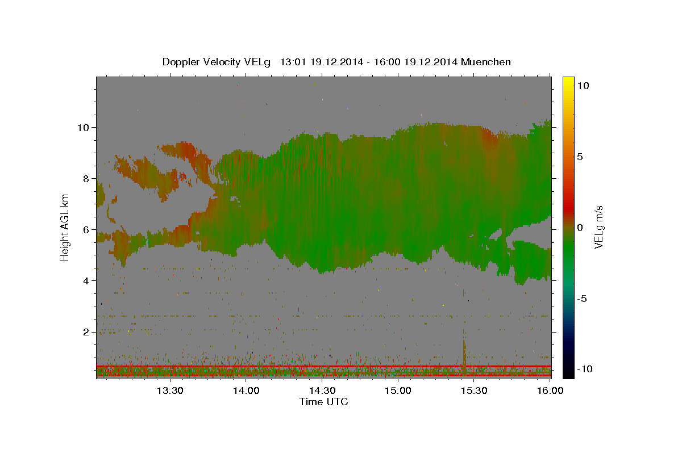Click the 'Height AGL km' axis label
This screenshot has width=682, height=454.
point(65,227)
